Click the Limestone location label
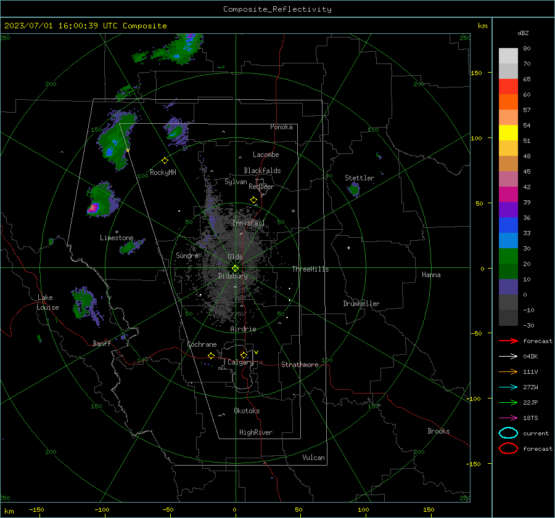Screen dimensions: 555x518 117,238
